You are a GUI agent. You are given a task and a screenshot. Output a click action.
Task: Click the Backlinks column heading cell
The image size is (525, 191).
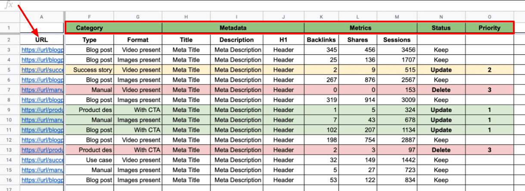[321, 40]
